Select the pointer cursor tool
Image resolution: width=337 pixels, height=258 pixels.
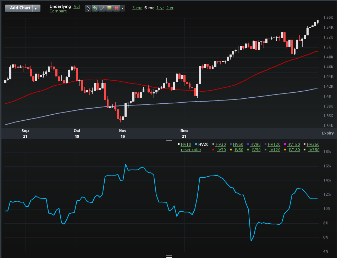coord(88,8)
